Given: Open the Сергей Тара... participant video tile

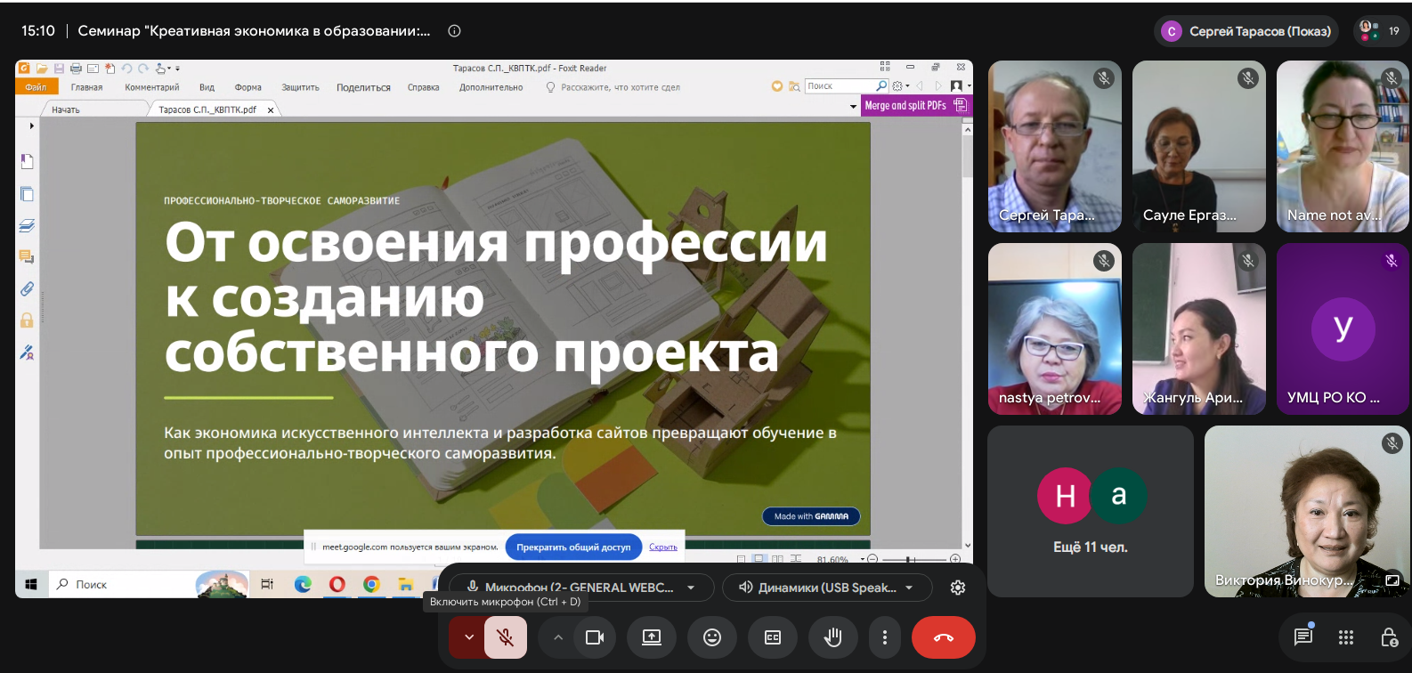Looking at the screenshot, I should [1055, 147].
